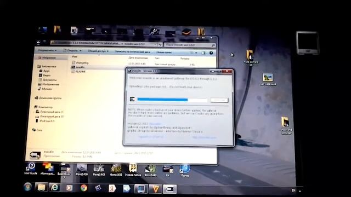Viewport: 351px width, 197px height.
Task: Click the evasi0n 'E' logo icon
Action: pyautogui.click(x=132, y=99)
